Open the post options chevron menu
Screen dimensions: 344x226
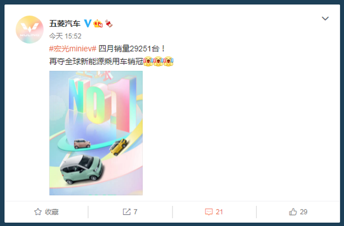[325, 18]
